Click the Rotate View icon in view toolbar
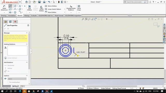This screenshot has width=166, height=93. point(95,19)
